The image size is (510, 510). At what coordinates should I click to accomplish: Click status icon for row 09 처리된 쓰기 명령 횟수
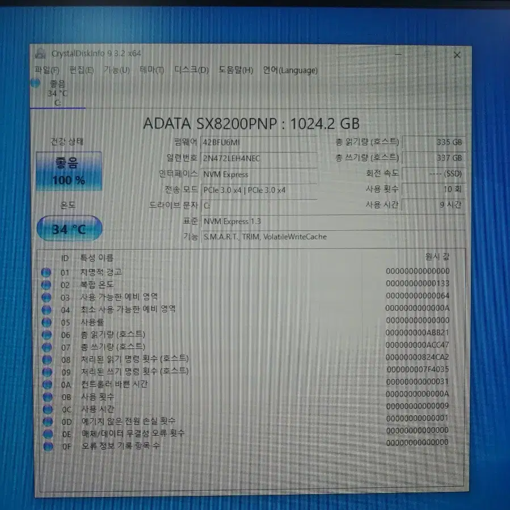tap(48, 372)
